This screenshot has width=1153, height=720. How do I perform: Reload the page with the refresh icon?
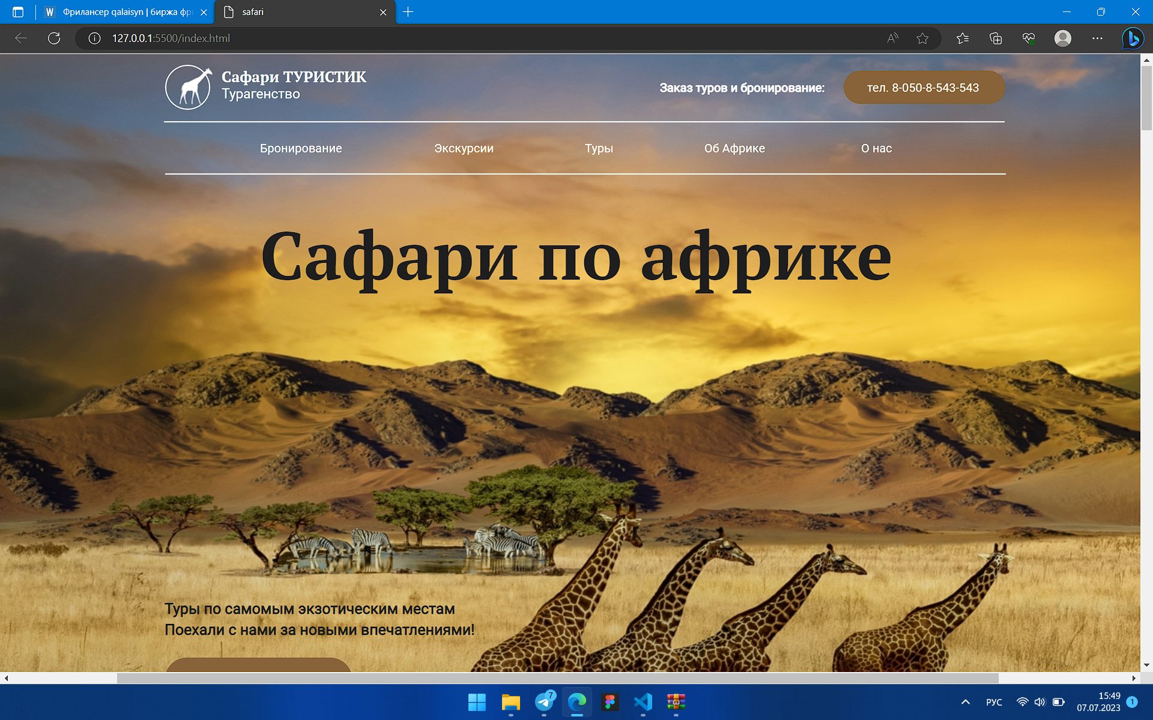(54, 38)
